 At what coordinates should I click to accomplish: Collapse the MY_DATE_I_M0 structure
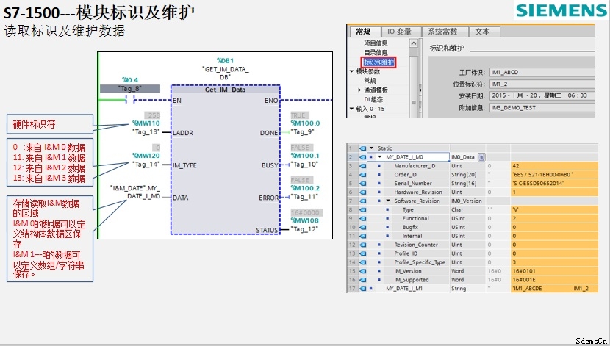point(380,157)
